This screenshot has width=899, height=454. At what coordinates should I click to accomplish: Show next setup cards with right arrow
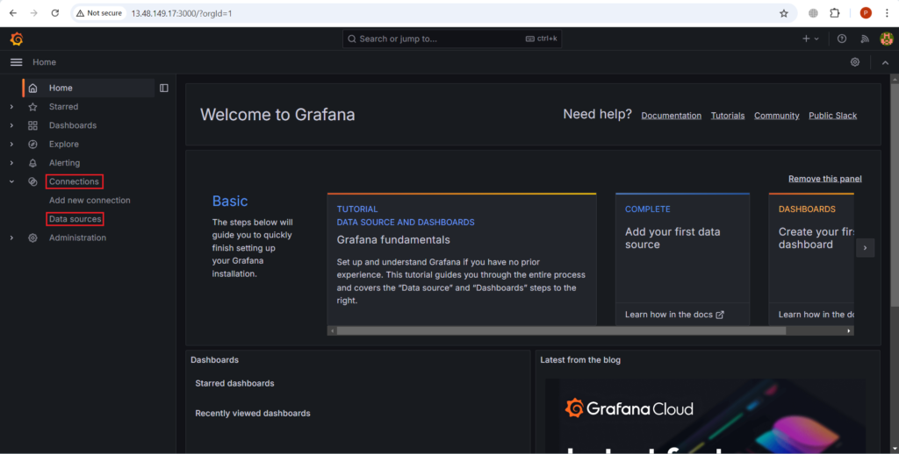point(865,248)
